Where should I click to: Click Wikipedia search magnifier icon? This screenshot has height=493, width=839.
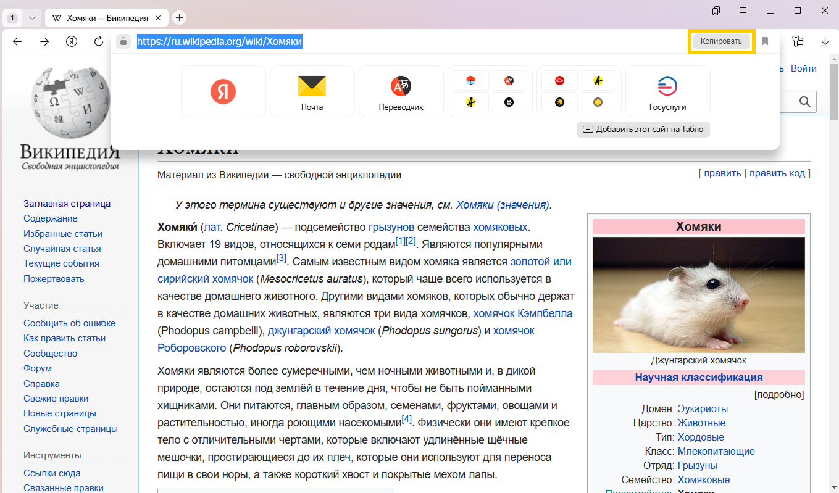804,102
